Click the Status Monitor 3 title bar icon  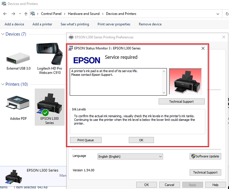[x=71, y=48]
